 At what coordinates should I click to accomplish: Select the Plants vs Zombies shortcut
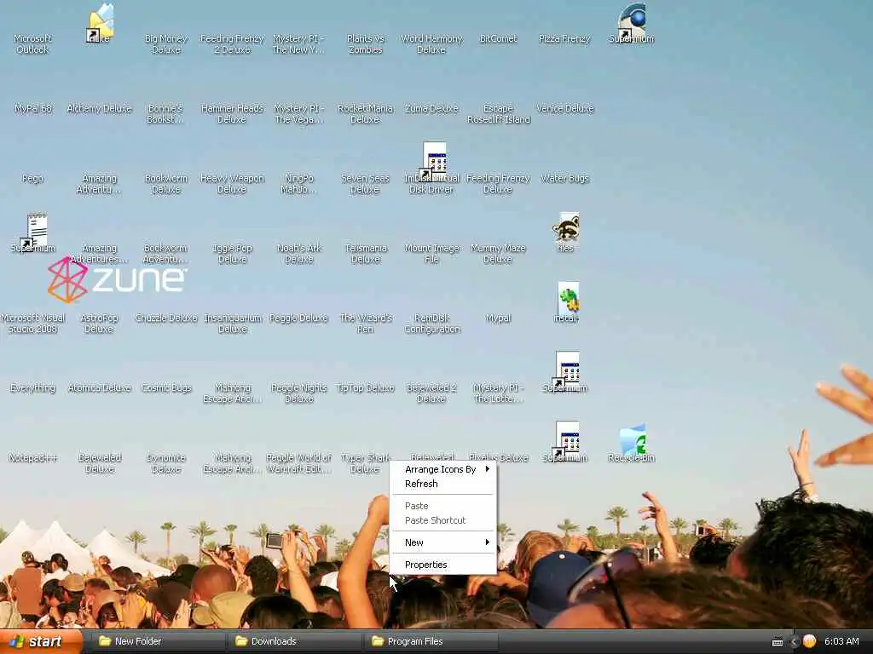(x=365, y=44)
